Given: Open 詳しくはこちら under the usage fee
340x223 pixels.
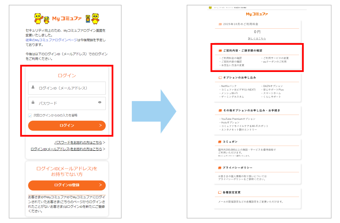Looking at the screenshot, I should pyautogui.click(x=257, y=38).
